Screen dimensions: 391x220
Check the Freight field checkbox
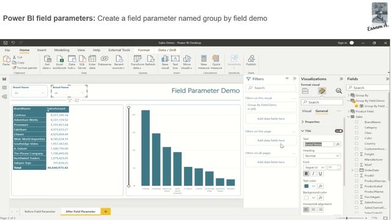[357, 154]
